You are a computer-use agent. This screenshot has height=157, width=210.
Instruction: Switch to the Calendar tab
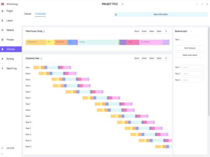[x=28, y=14]
